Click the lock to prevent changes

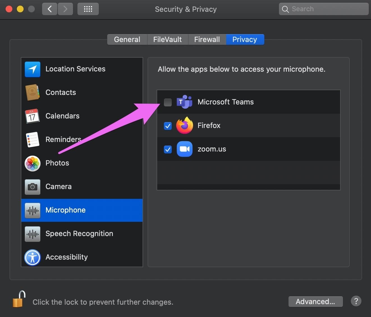tap(19, 299)
